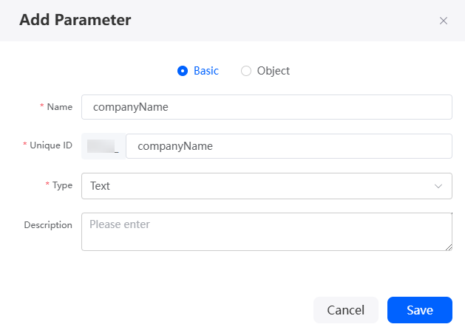
Task: Close the Add Parameter dialog
Action: tap(444, 21)
